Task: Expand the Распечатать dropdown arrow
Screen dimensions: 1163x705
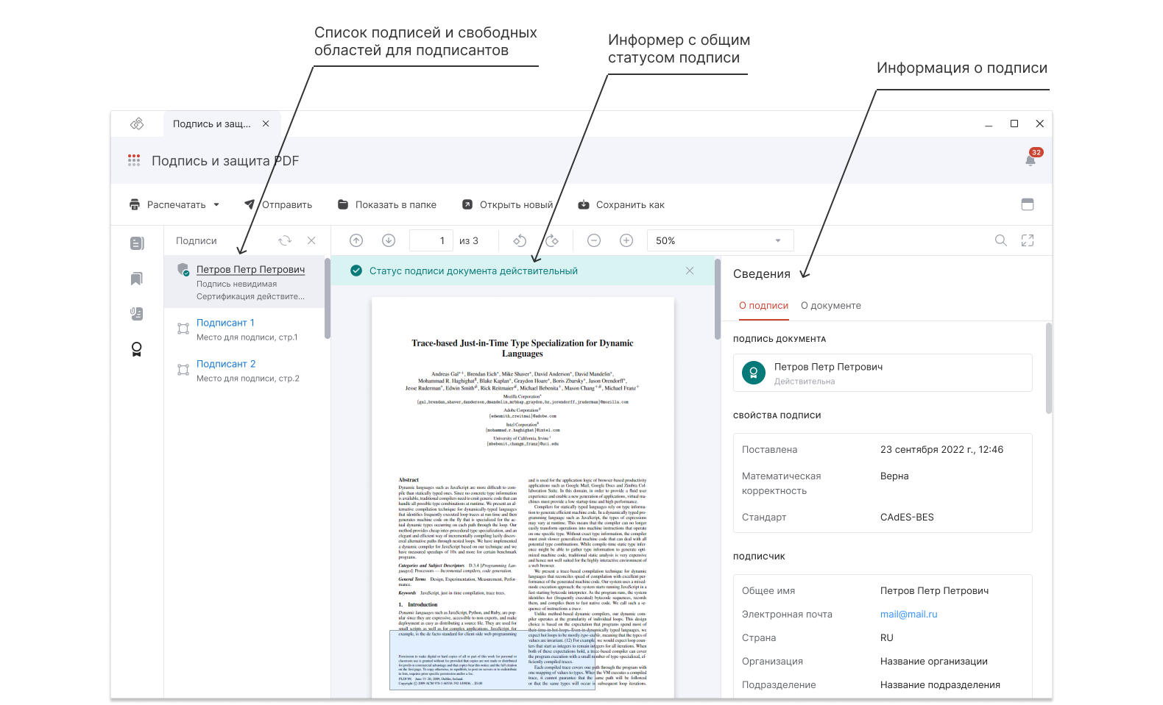Action: [216, 204]
